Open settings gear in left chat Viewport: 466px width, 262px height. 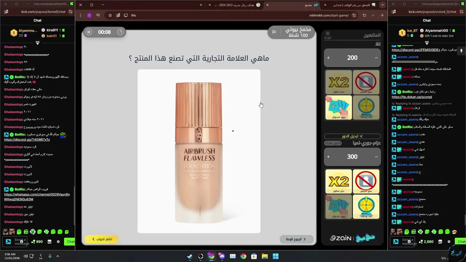coord(58,242)
